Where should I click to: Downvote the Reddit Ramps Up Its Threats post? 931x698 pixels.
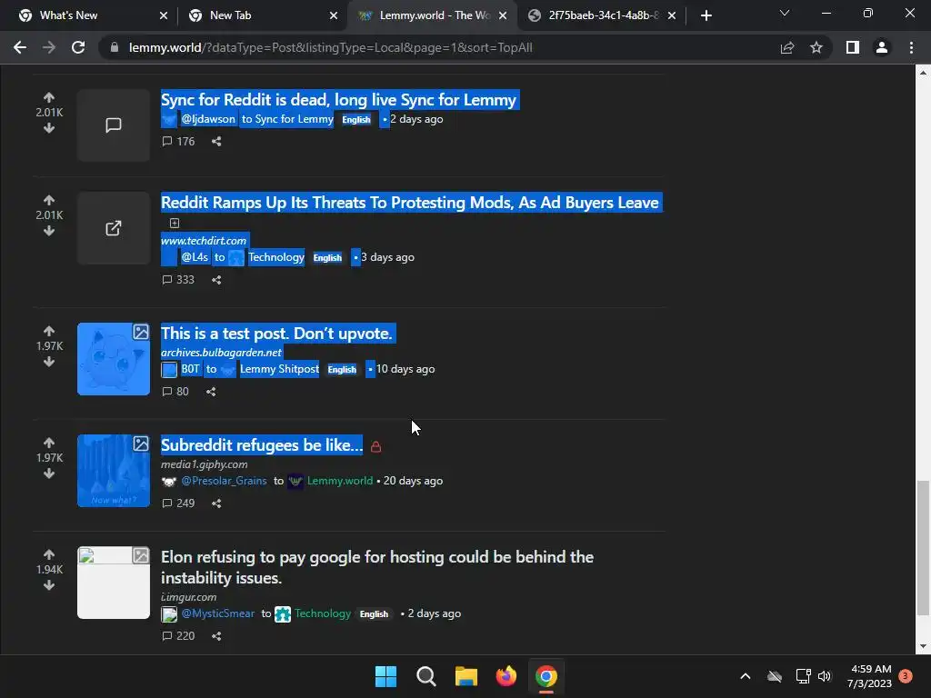49,231
